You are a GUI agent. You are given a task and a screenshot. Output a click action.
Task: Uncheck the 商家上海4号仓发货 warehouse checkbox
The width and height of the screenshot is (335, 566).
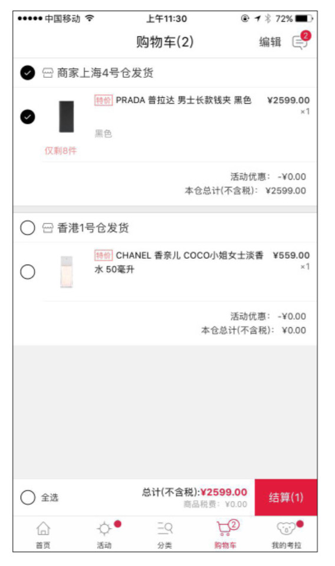pos(28,73)
